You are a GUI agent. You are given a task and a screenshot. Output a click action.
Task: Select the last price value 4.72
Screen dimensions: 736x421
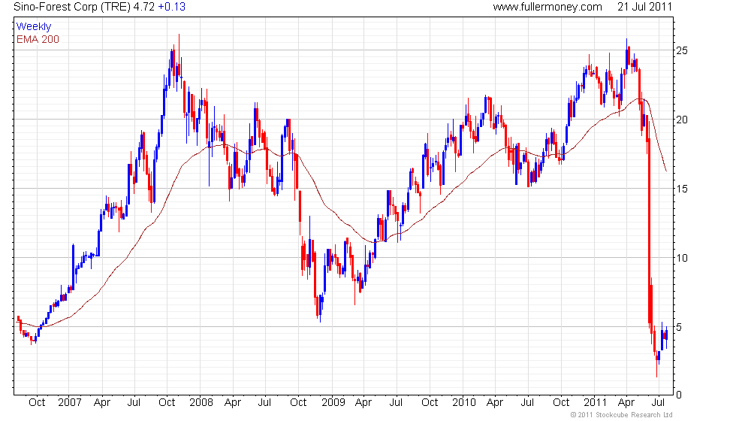[144, 7]
